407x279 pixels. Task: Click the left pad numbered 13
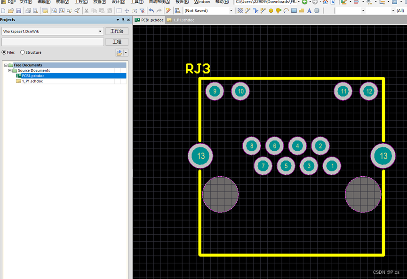200,156
